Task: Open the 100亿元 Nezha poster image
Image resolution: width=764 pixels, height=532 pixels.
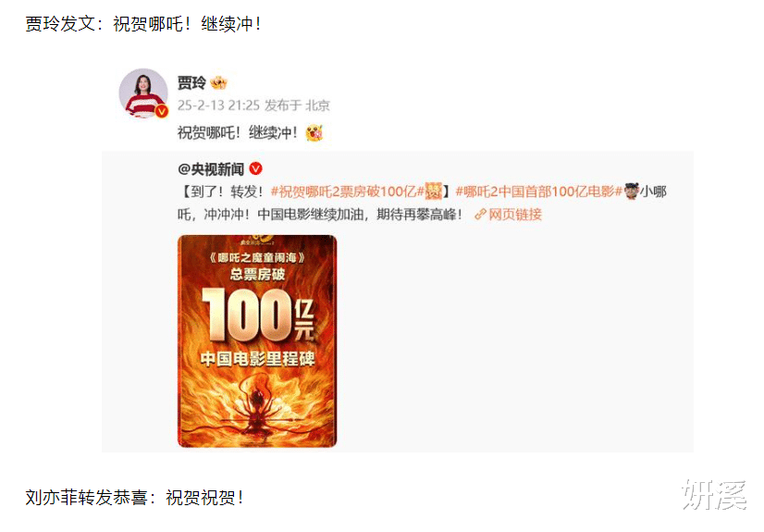Action: pos(257,341)
